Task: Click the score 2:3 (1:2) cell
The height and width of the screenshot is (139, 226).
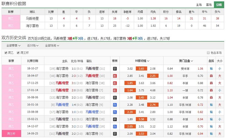Action: coord(77,76)
